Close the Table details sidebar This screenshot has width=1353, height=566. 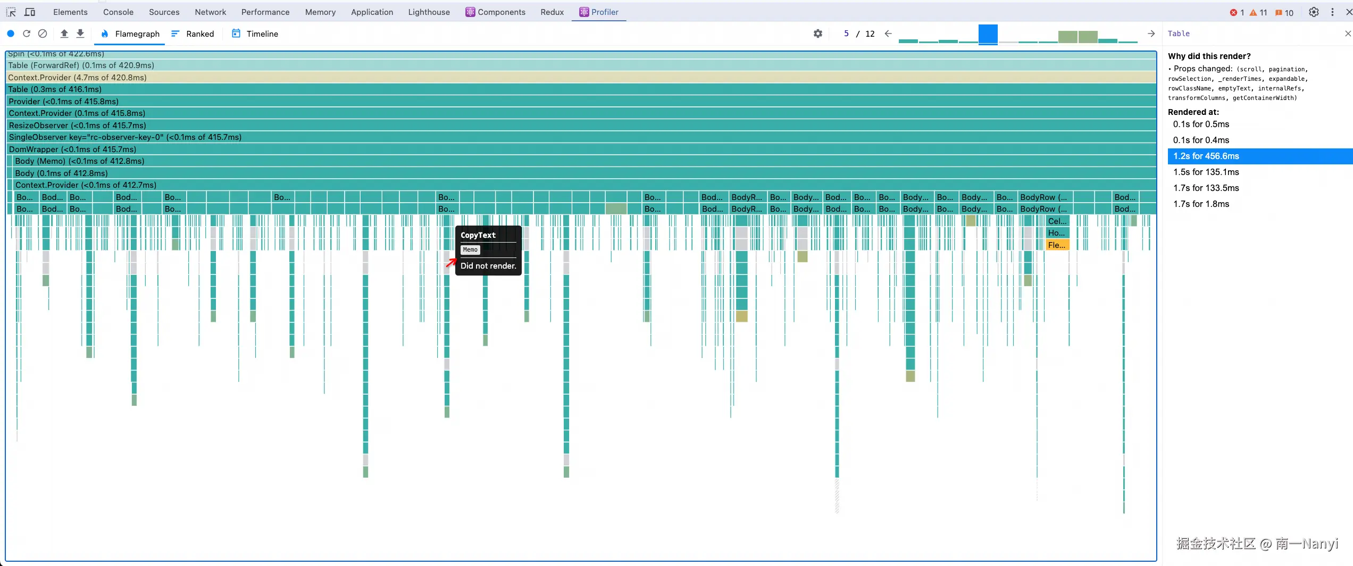coord(1348,34)
